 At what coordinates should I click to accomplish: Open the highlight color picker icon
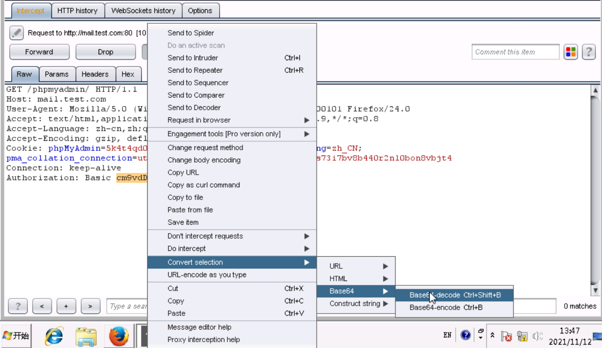(x=571, y=52)
